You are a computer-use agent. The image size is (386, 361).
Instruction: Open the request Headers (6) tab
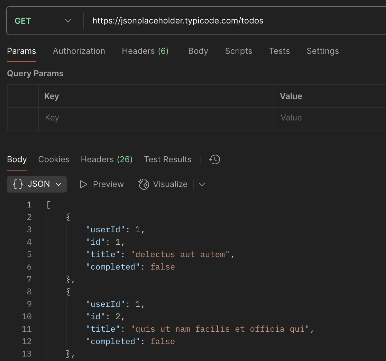145,51
